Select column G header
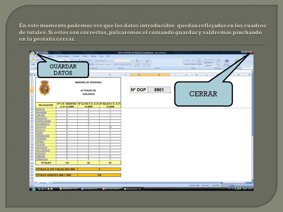This screenshot has height=212, width=283. point(139,74)
